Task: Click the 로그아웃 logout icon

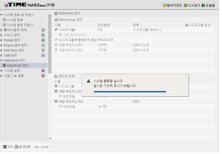Action: pos(17,147)
